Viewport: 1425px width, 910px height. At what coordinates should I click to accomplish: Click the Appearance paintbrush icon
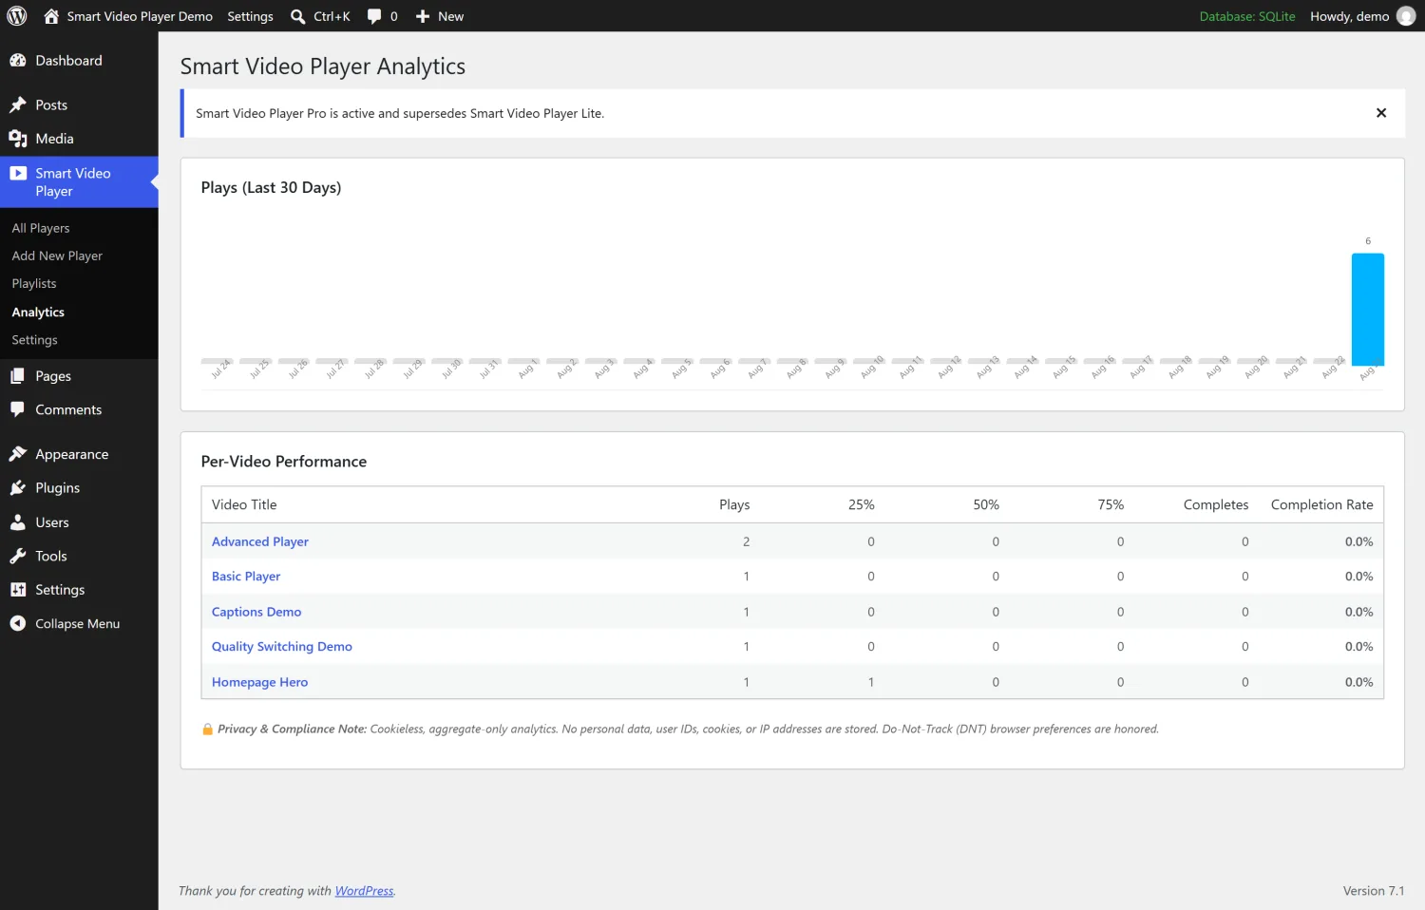pyautogui.click(x=18, y=454)
